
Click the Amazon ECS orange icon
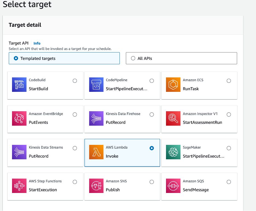[x=173, y=84]
